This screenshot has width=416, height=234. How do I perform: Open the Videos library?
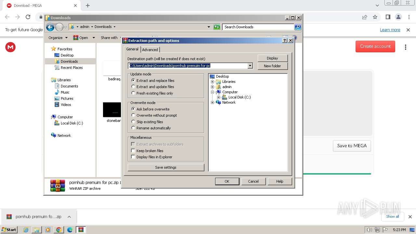pyautogui.click(x=66, y=105)
